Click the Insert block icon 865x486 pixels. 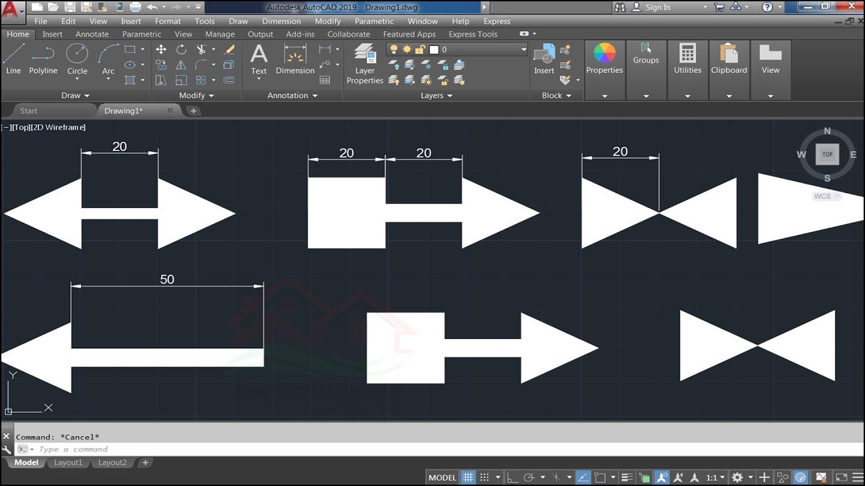(x=544, y=59)
